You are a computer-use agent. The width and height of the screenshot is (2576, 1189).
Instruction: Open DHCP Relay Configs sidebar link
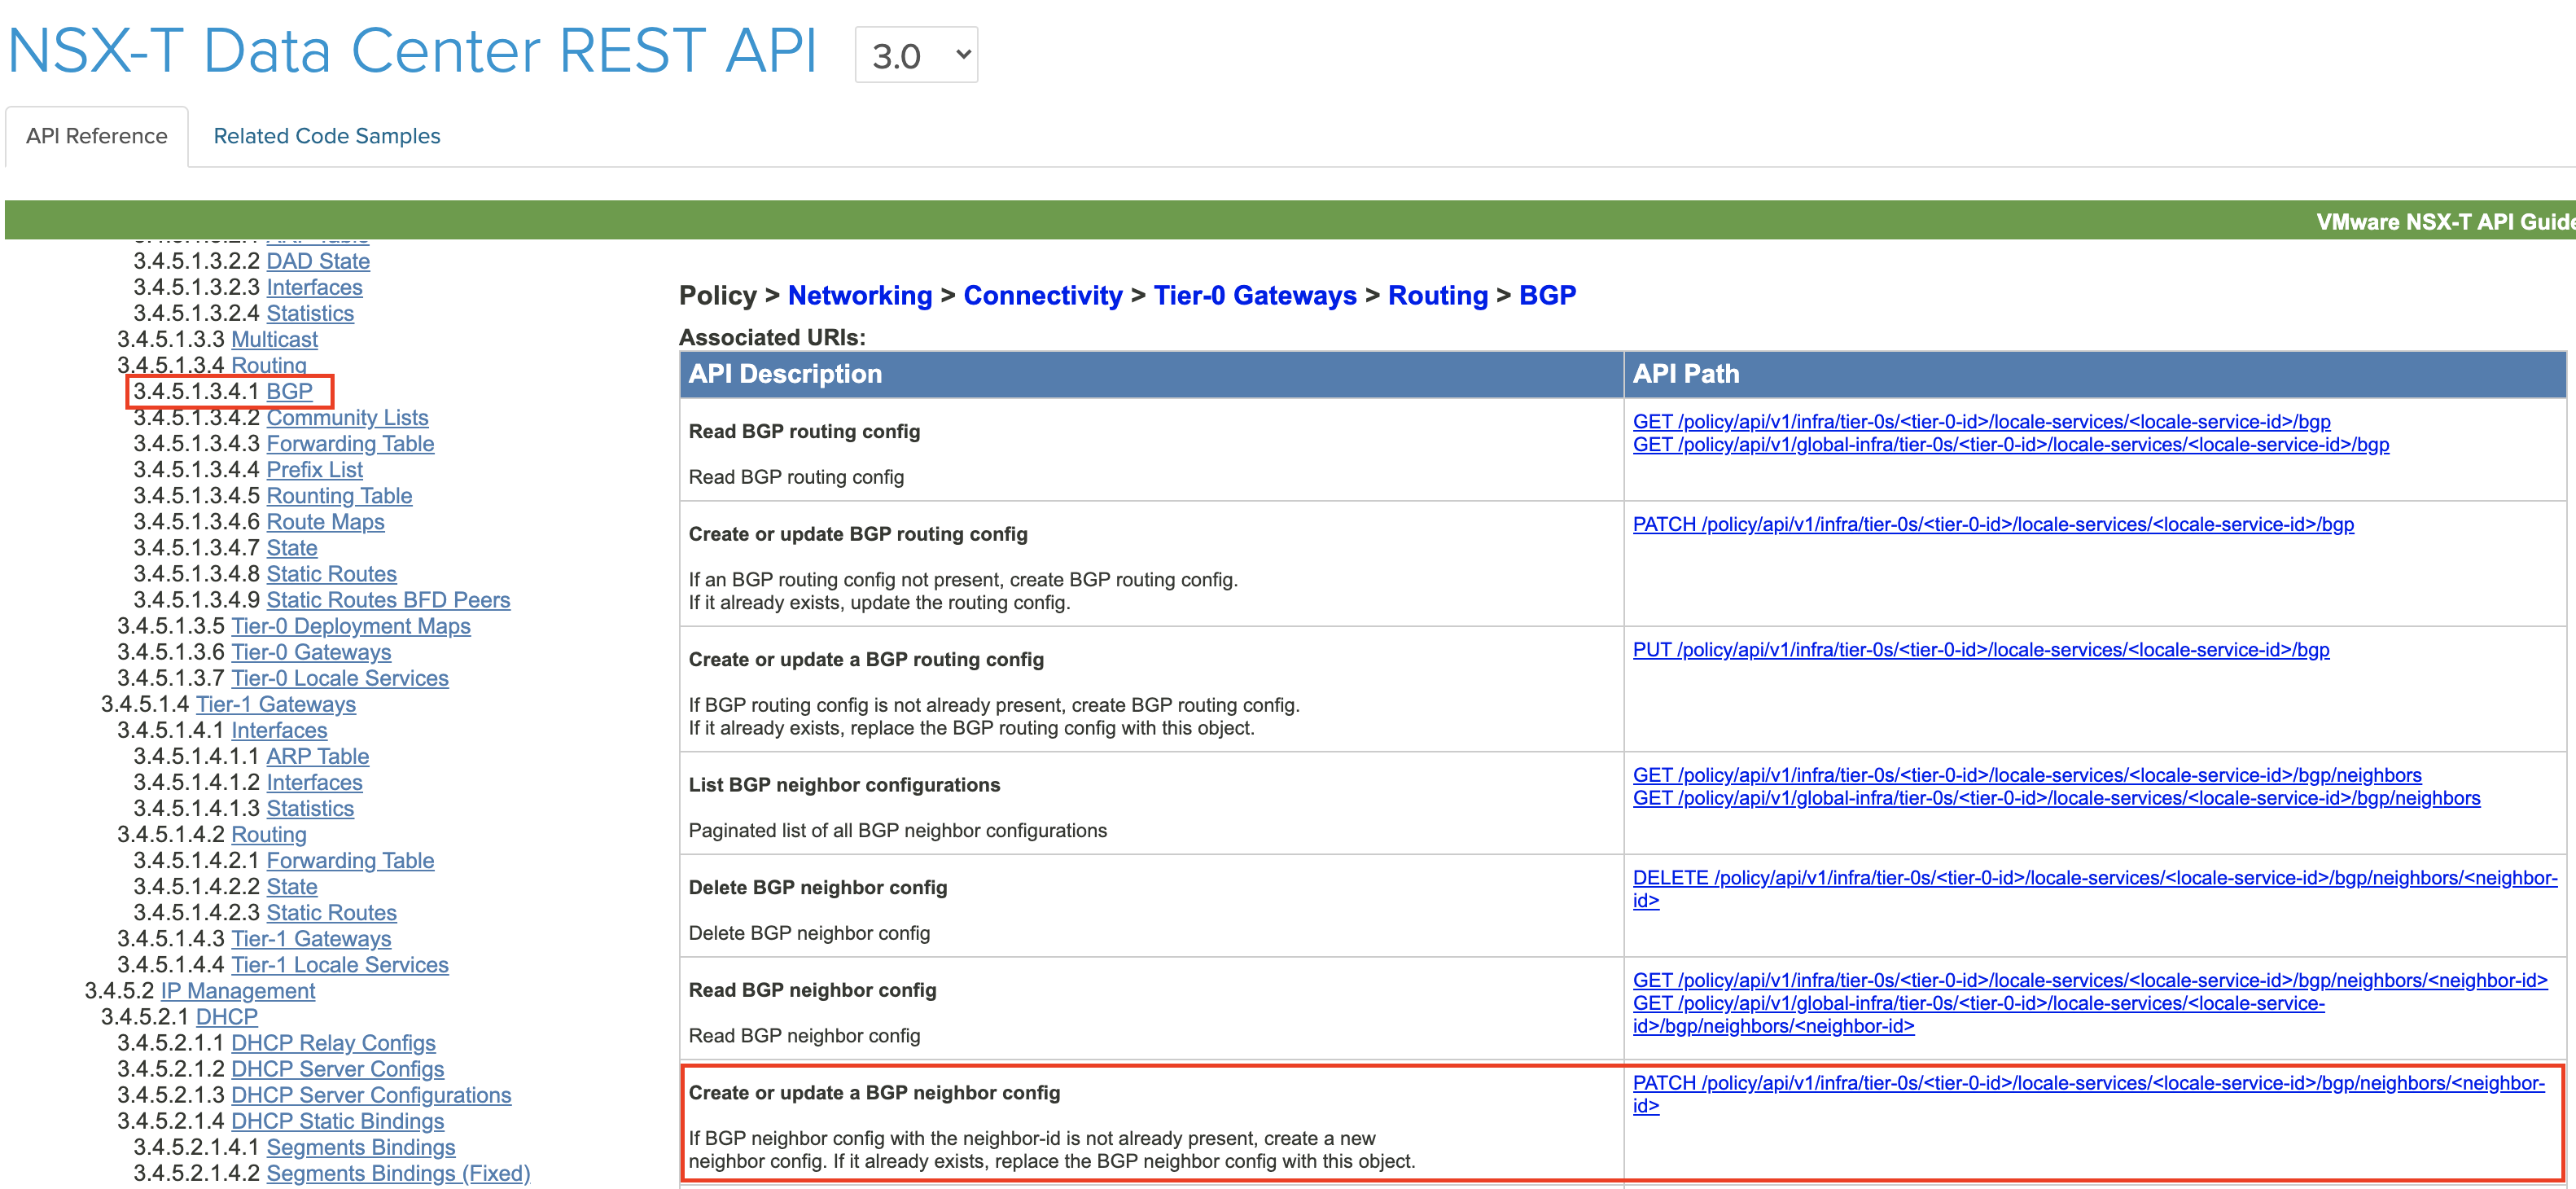pos(333,1043)
